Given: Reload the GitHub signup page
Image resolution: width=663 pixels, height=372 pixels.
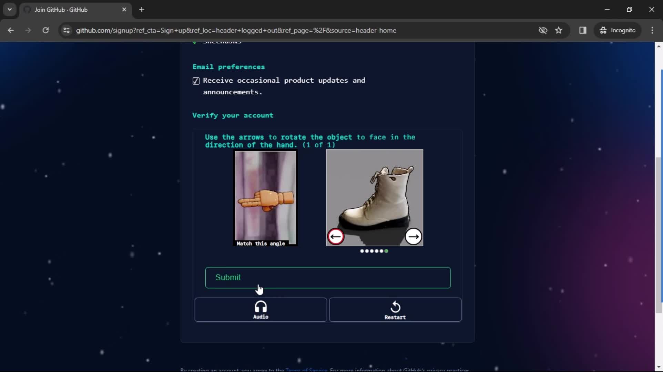Looking at the screenshot, I should click(45, 30).
